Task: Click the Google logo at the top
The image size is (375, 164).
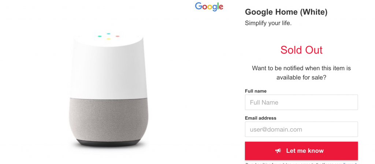Action: (209, 7)
